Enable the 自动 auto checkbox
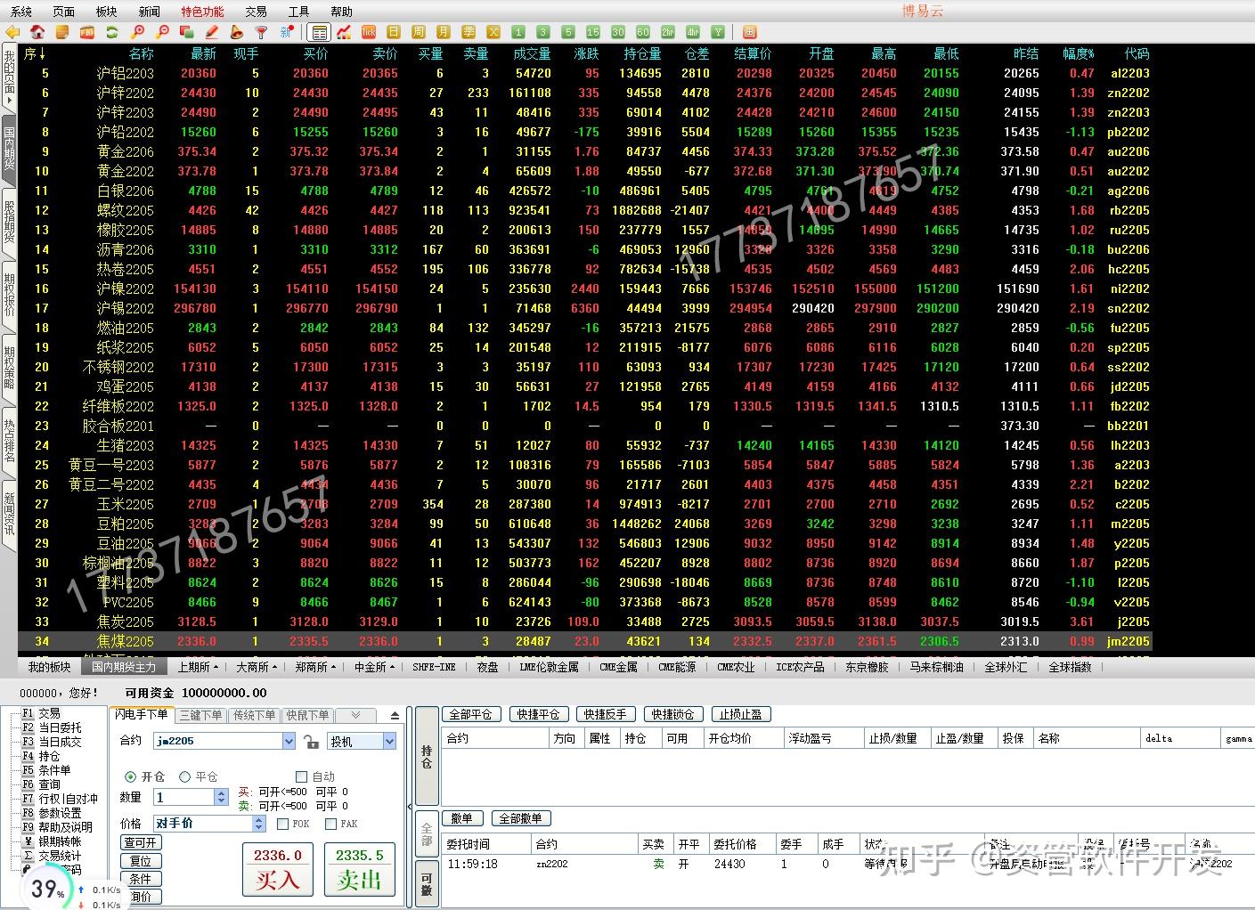The width and height of the screenshot is (1255, 910). 301,776
